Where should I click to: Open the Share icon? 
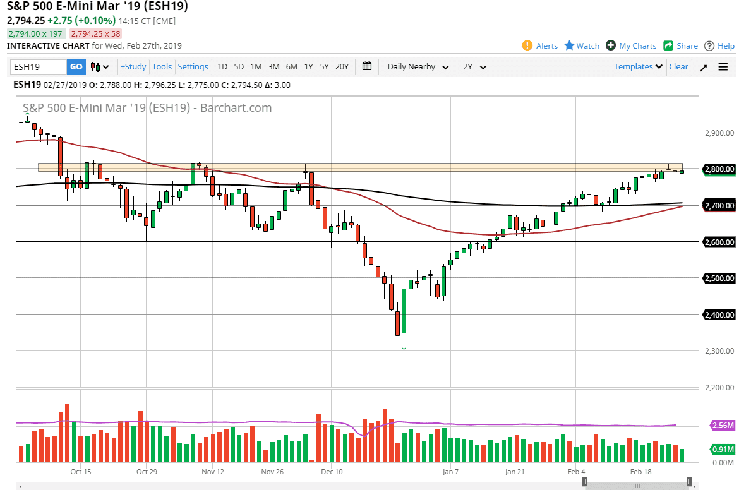669,45
